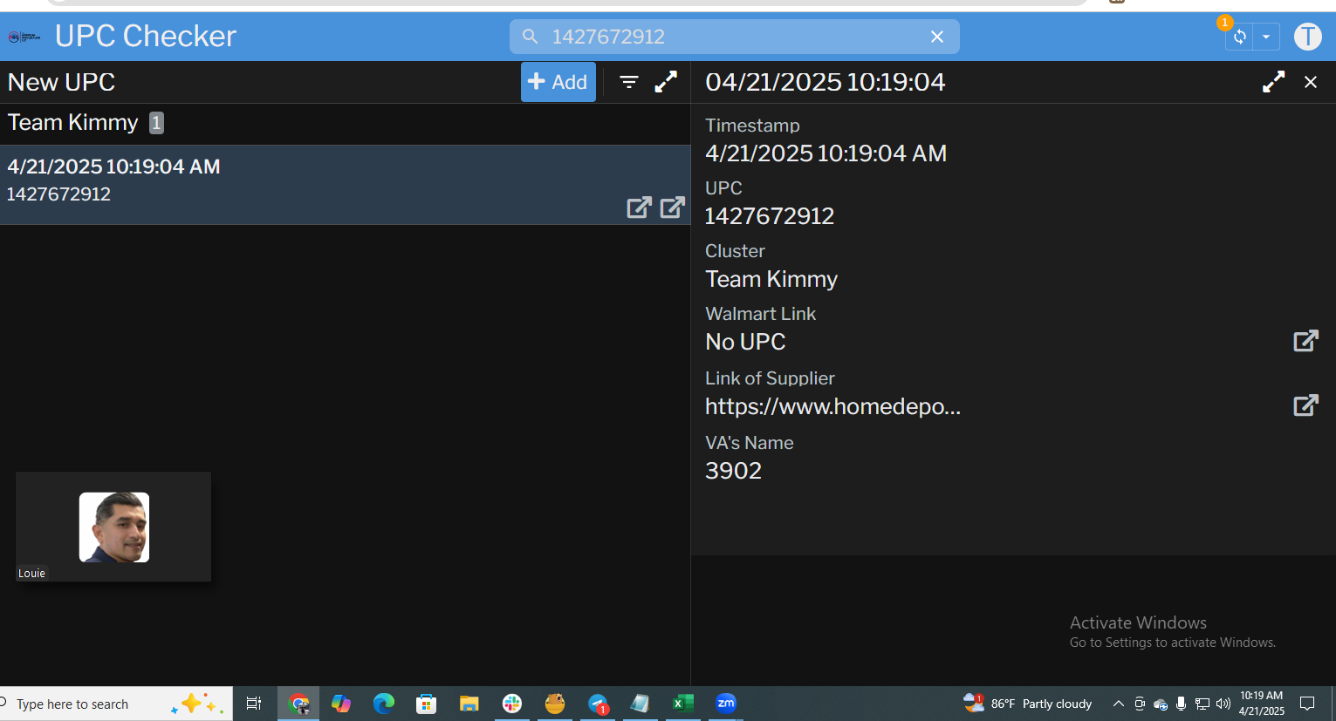The image size is (1336, 721).
Task: Click the sync refresh icon
Action: coord(1239,37)
